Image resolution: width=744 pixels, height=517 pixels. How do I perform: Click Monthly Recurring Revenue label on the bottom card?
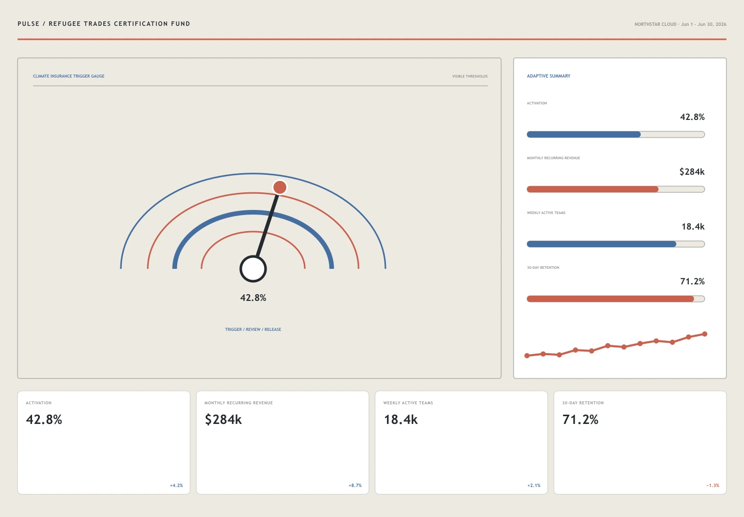(239, 403)
